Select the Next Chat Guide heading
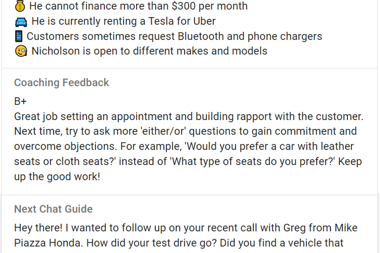 53,209
